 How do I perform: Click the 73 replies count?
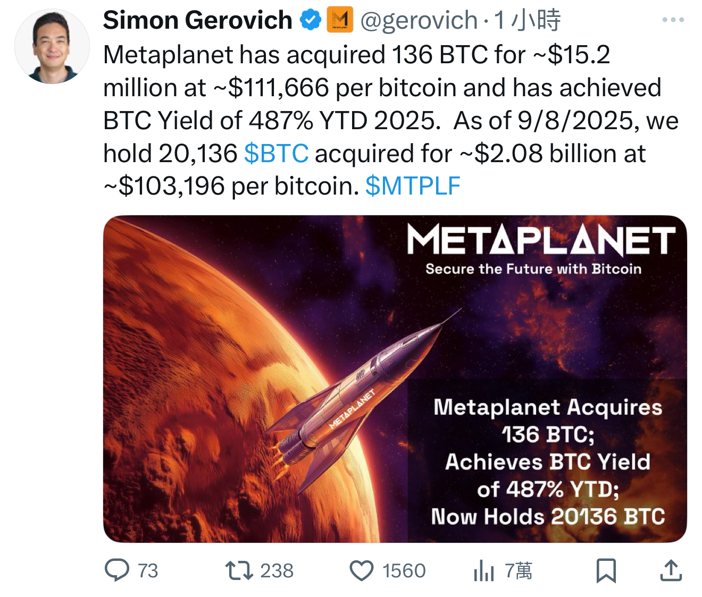point(148,571)
